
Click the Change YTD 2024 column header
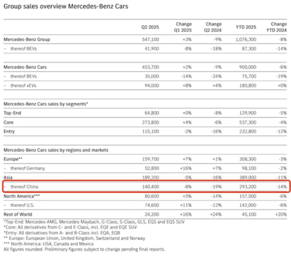(276, 27)
